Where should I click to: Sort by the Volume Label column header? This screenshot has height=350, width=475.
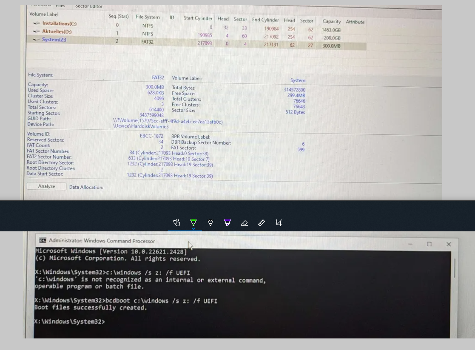[x=44, y=14]
